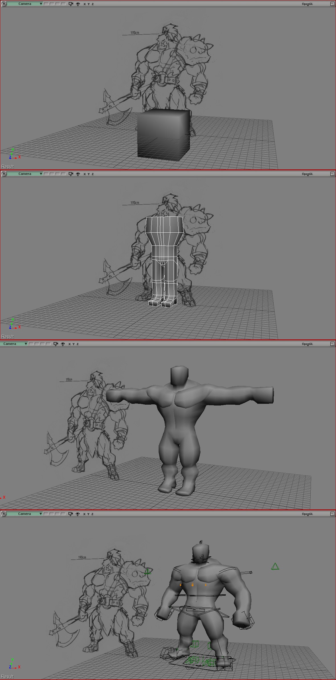This screenshot has height=680, width=336.
Task: Toggle the Z axis view in the wireframe legs viewport
Action: (93, 174)
